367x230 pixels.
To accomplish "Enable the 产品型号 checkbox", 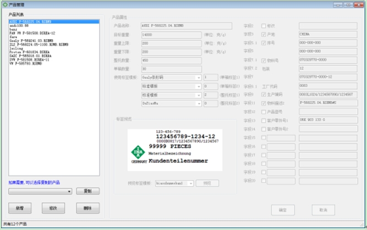I will coord(264,112).
